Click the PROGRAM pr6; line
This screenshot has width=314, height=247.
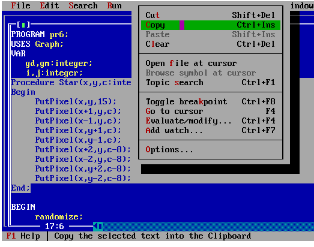click(40, 34)
